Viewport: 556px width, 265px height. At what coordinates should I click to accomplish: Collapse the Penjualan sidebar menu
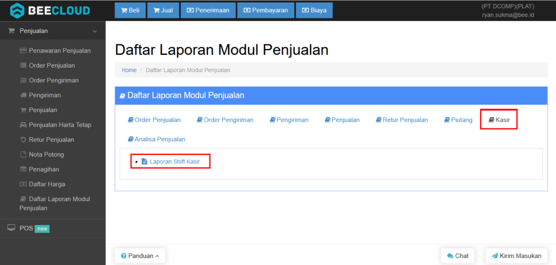coord(53,31)
